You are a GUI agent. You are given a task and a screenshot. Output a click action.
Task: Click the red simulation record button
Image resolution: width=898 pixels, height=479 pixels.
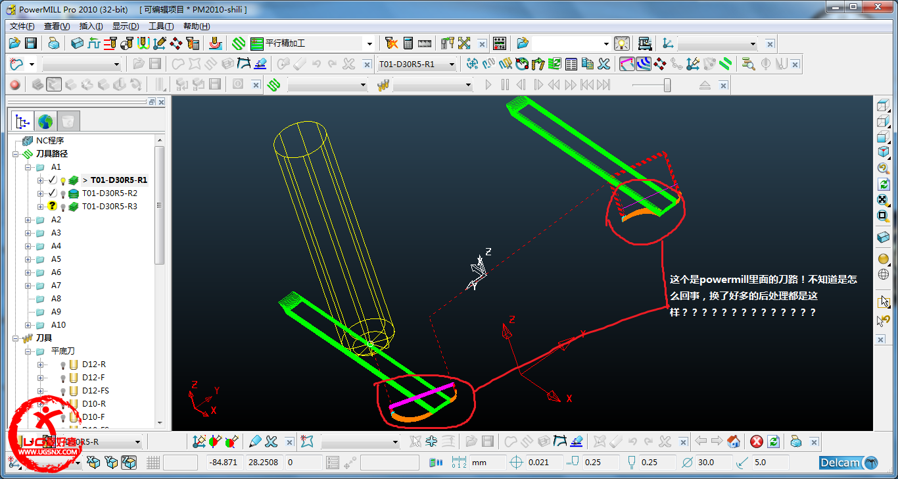pyautogui.click(x=14, y=84)
